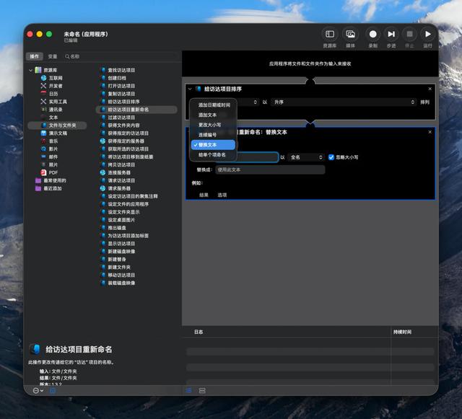Viewport: 462px width, 419px height.
Task: Run the workflow with 运行 button
Action: (x=428, y=34)
